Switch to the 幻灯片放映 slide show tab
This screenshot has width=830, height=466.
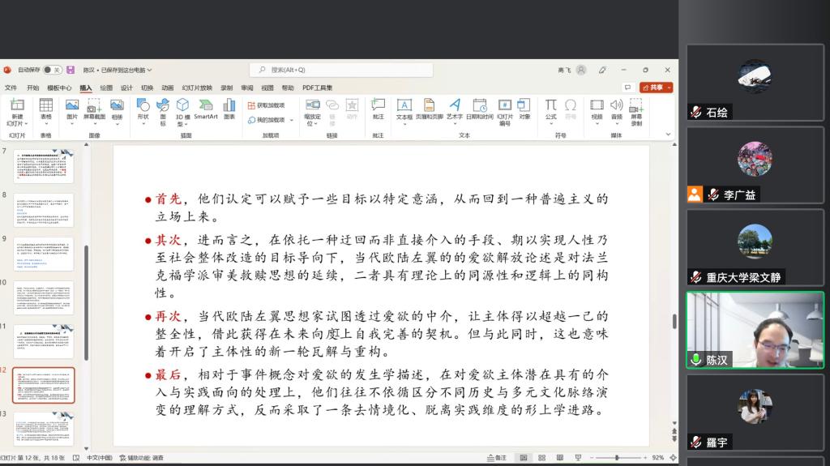click(x=197, y=88)
